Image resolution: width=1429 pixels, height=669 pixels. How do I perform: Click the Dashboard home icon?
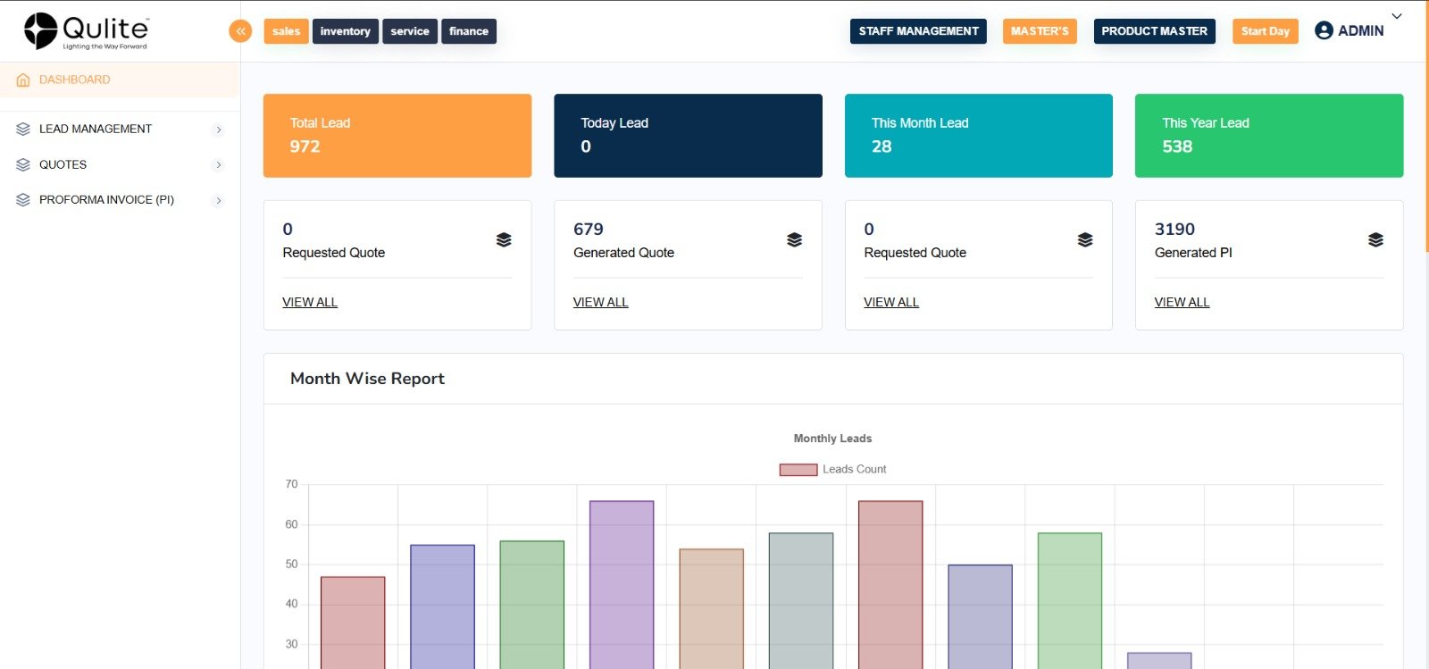[23, 79]
